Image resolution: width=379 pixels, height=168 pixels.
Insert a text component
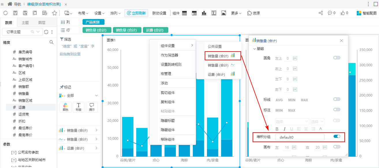coord(214,13)
